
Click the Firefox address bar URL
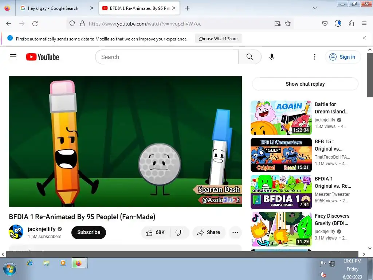tap(145, 24)
